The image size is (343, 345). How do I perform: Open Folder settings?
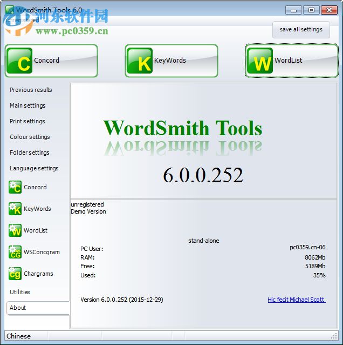coord(30,152)
